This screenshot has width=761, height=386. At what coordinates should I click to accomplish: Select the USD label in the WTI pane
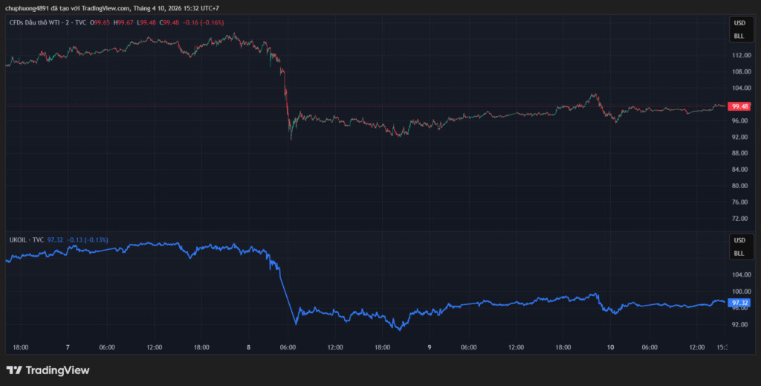pyautogui.click(x=739, y=22)
